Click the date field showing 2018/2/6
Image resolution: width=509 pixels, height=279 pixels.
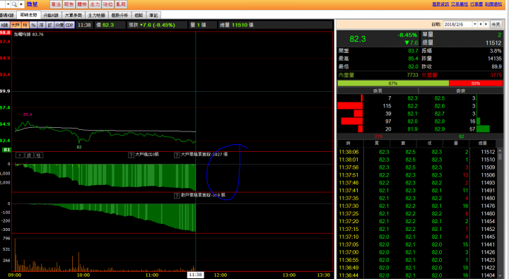[457, 24]
